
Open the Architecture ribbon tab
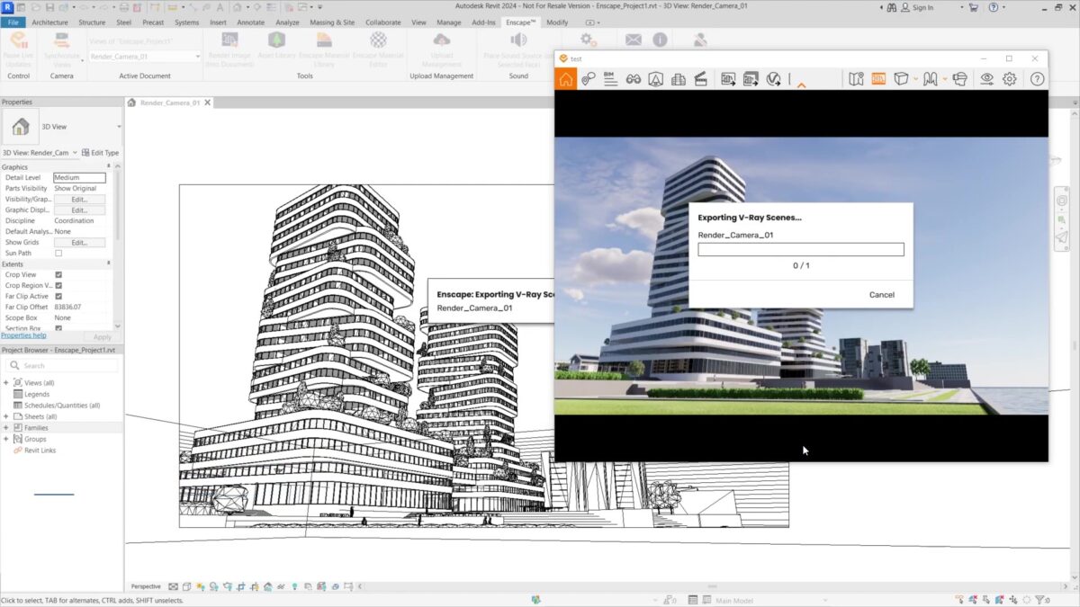(x=49, y=22)
